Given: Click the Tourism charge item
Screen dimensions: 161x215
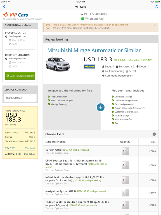Looking at the screenshot, I should (122, 116).
